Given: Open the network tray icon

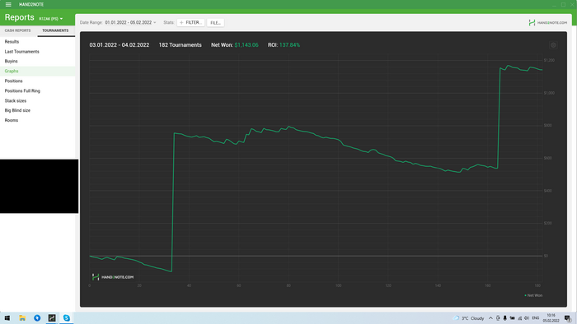Looking at the screenshot, I should (519, 318).
